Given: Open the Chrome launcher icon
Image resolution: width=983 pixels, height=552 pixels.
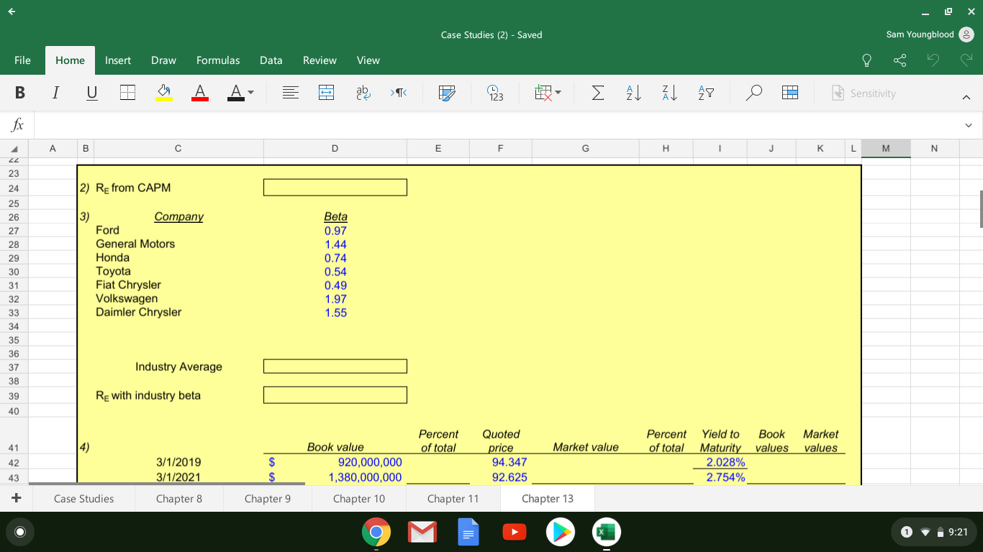Looking at the screenshot, I should (x=376, y=533).
